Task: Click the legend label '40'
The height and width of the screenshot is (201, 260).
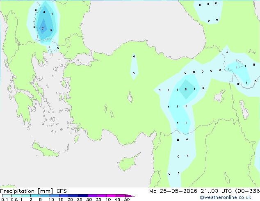Action: click(108, 199)
